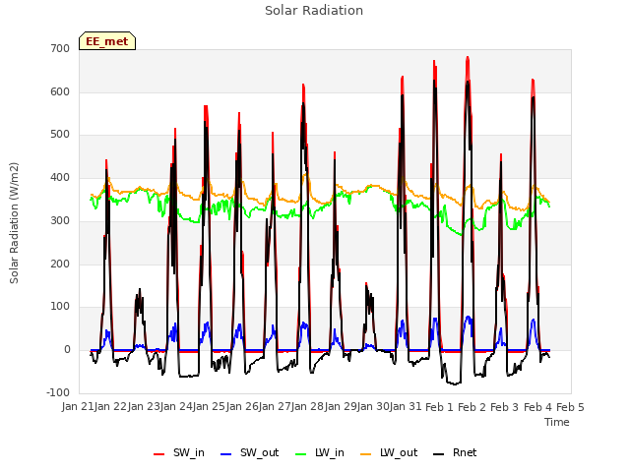Click the Feb 4 x-axis tick label

click(537, 407)
